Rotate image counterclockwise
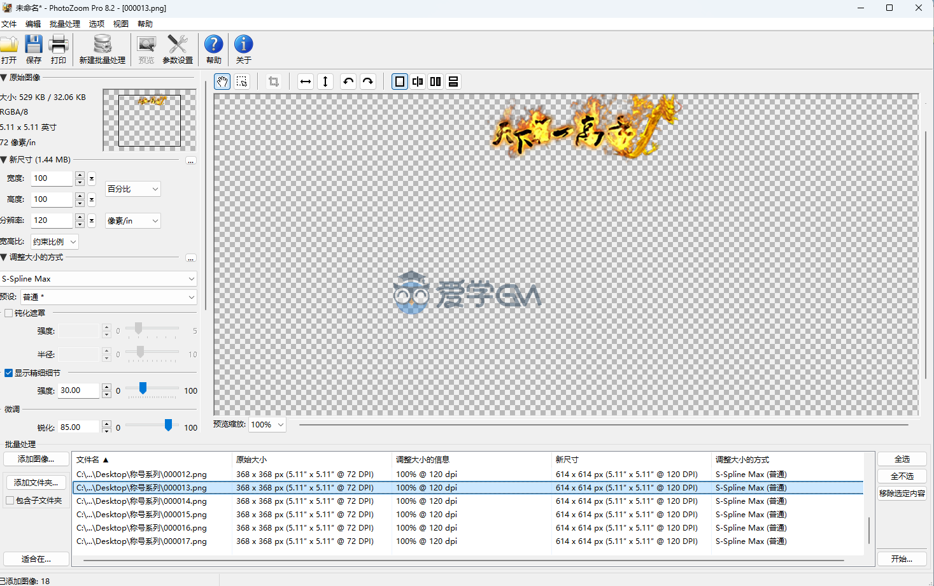Viewport: 934px width, 586px height. click(348, 82)
